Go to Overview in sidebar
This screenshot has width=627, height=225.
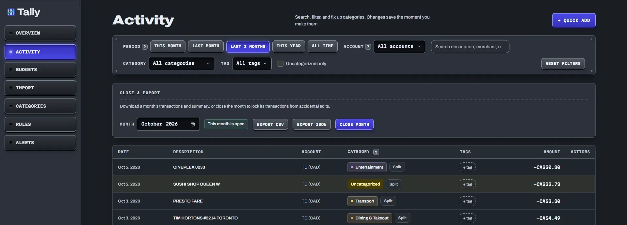pos(40,33)
